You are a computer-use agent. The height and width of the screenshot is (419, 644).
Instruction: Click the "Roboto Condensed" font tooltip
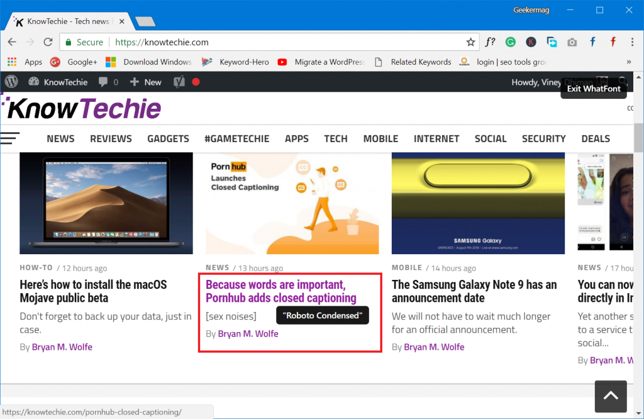pos(323,315)
